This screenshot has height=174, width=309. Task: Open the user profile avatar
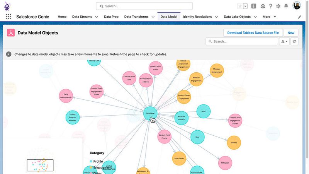[x=297, y=5]
